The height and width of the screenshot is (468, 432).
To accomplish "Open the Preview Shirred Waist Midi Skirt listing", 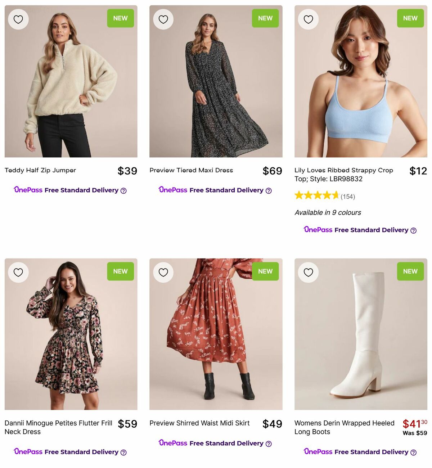I will point(199,423).
